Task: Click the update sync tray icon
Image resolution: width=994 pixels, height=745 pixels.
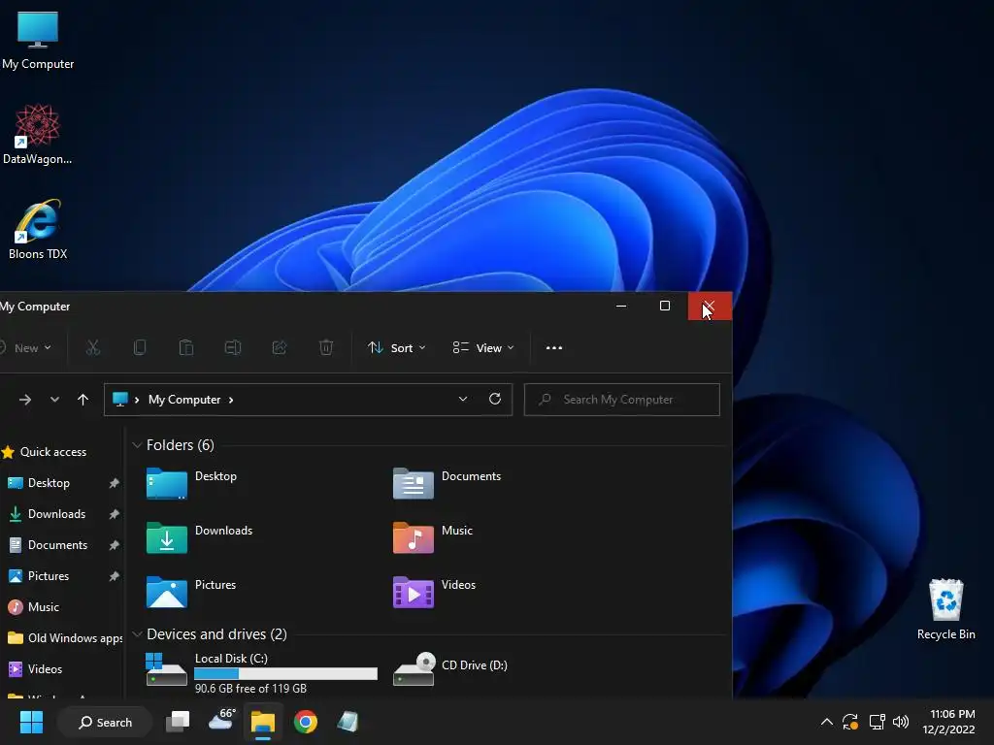Action: pyautogui.click(x=850, y=722)
